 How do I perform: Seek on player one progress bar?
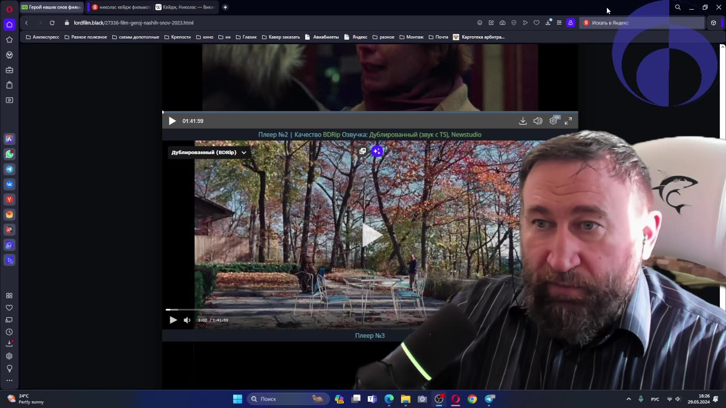[370, 112]
